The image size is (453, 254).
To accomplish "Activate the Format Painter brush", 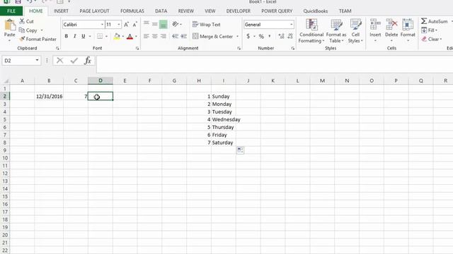I will pyautogui.click(x=22, y=39).
